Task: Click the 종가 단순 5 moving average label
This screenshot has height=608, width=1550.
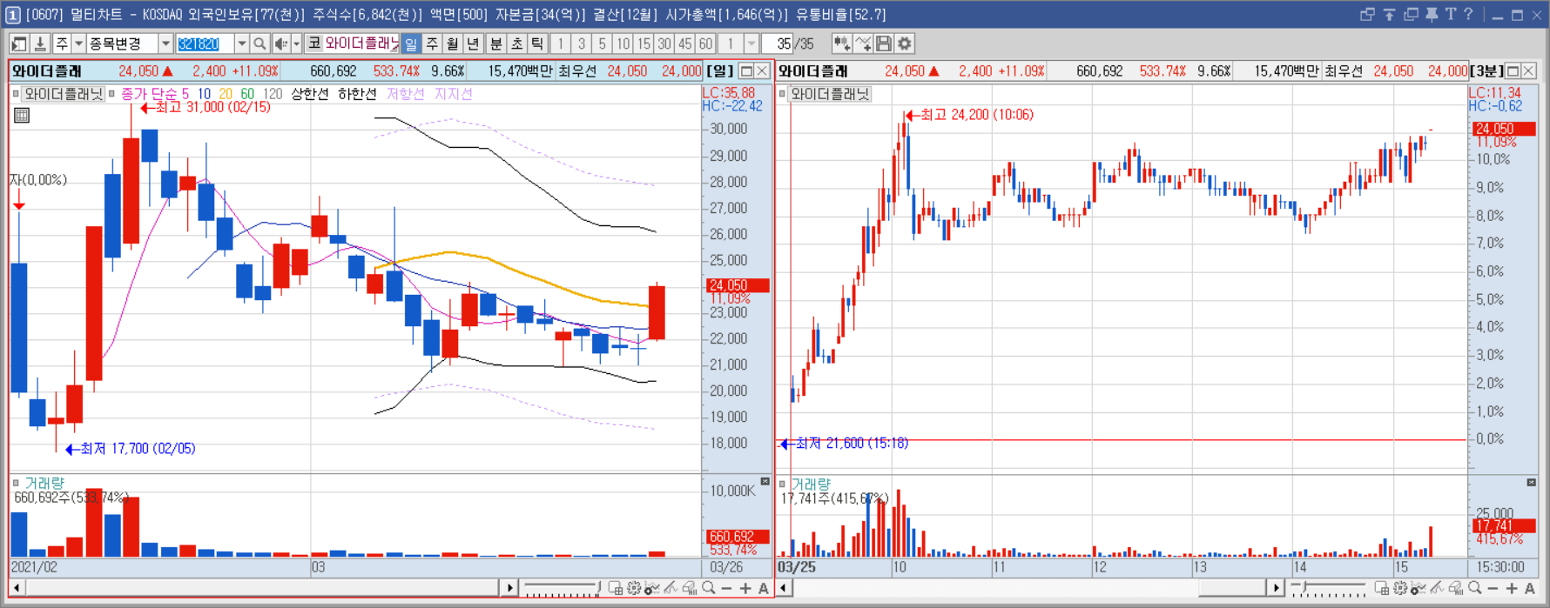Action: pyautogui.click(x=155, y=94)
